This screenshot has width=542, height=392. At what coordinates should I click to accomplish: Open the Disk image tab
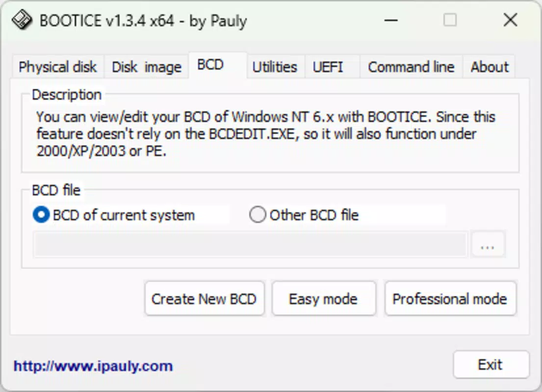147,67
